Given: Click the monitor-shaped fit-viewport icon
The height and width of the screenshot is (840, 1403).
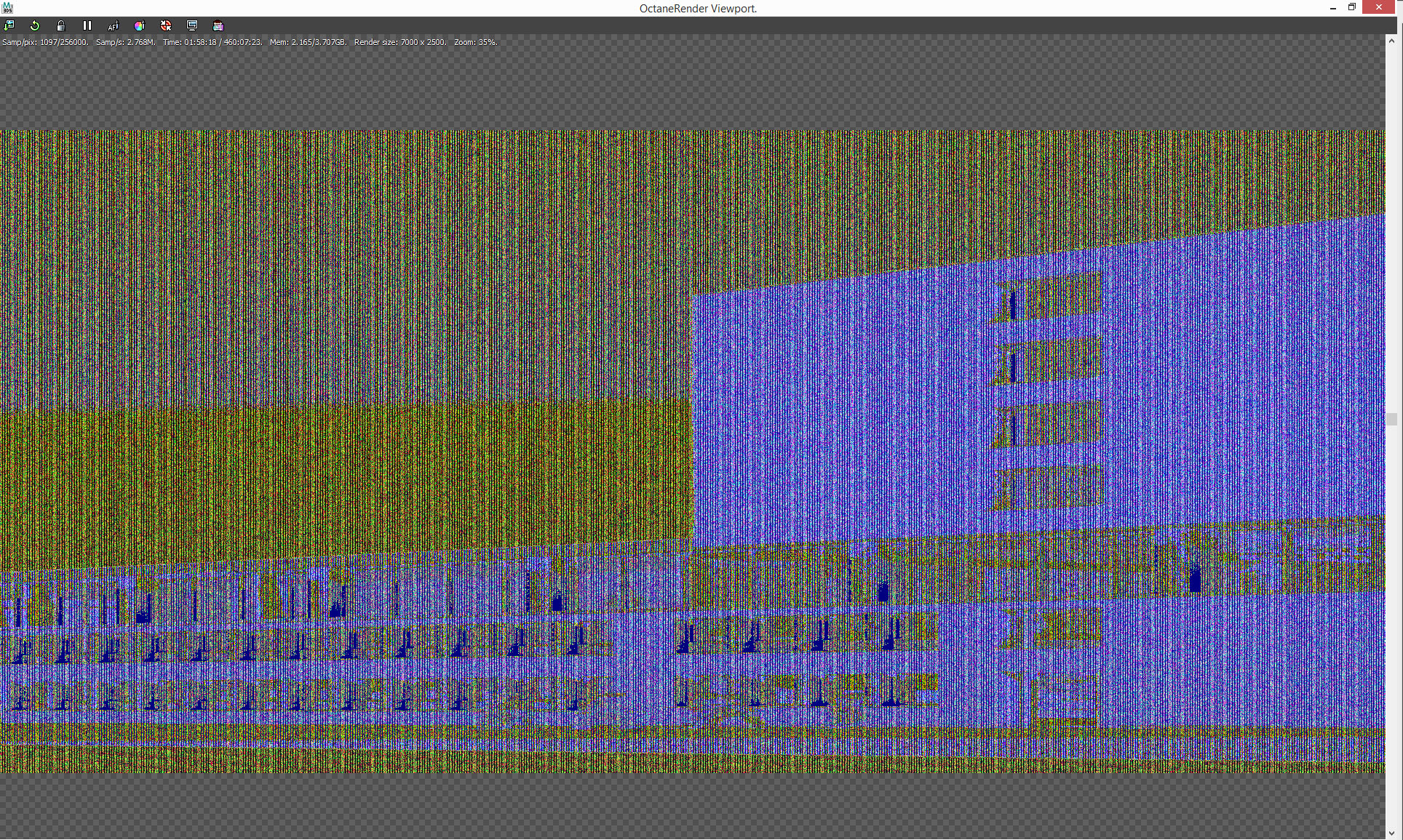Looking at the screenshot, I should pyautogui.click(x=192, y=25).
